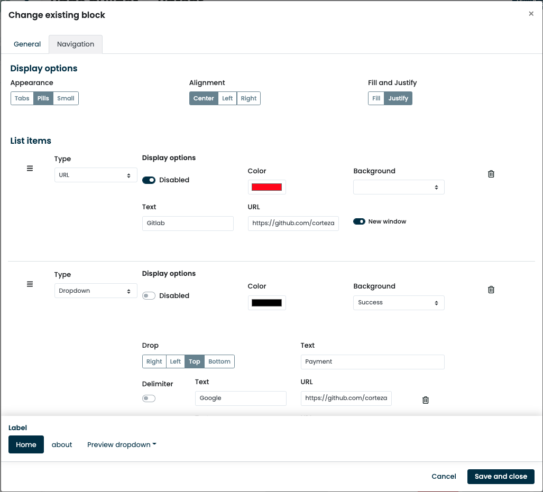The height and width of the screenshot is (492, 543).
Task: Choose Small appearance option
Action: (x=66, y=98)
